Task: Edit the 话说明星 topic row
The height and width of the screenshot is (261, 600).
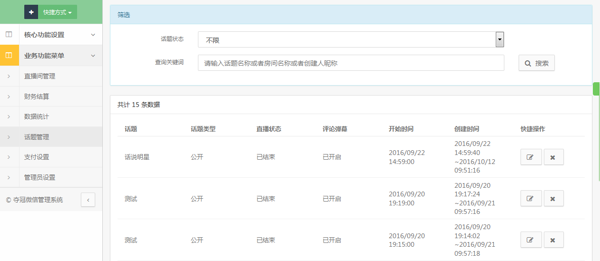Action: (x=531, y=157)
